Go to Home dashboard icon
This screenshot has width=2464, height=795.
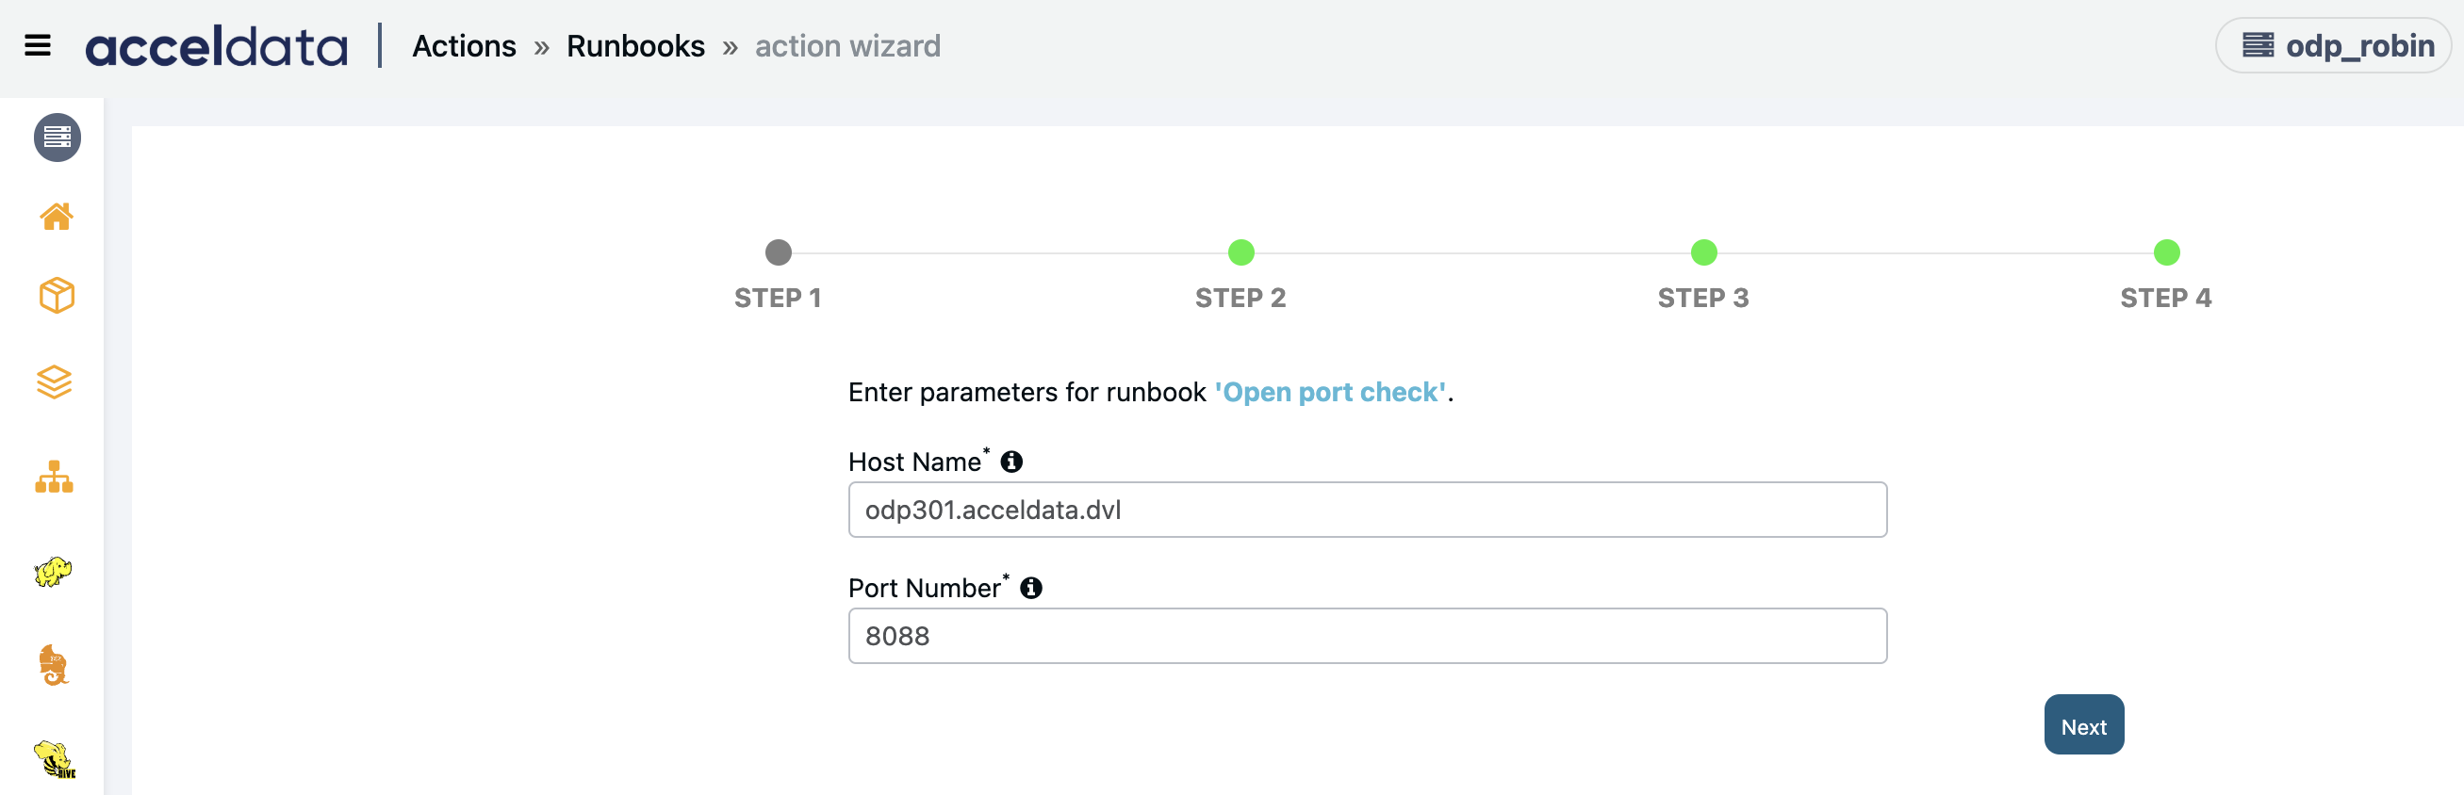tap(57, 217)
